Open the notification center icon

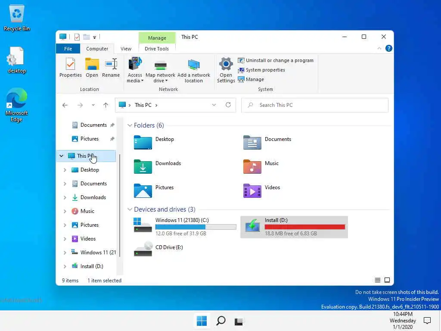[427, 321]
